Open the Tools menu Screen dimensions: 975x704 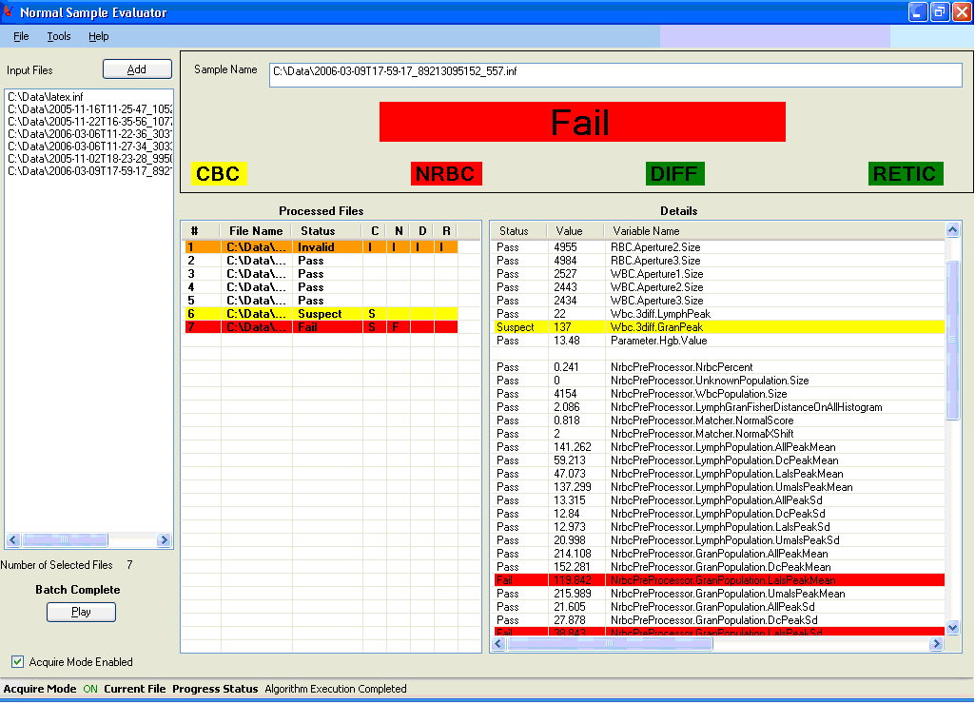coord(59,36)
